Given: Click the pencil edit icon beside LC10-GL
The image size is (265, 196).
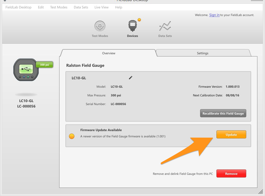Looking at the screenshot, I should (x=131, y=78).
